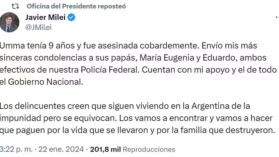Open Javier Milei's profile picture
279x157 pixels.
[x=9, y=22]
